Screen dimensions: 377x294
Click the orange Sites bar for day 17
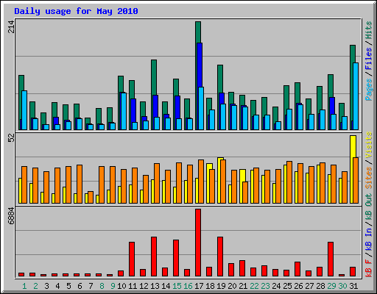201,182
